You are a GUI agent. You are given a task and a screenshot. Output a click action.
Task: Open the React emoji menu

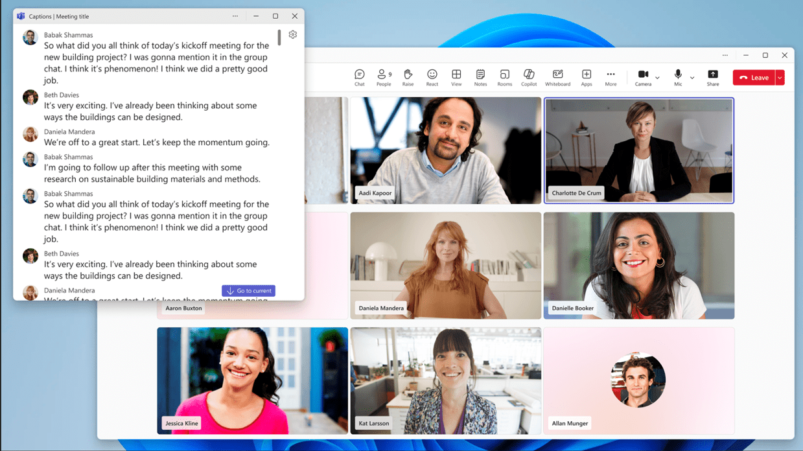coord(432,78)
